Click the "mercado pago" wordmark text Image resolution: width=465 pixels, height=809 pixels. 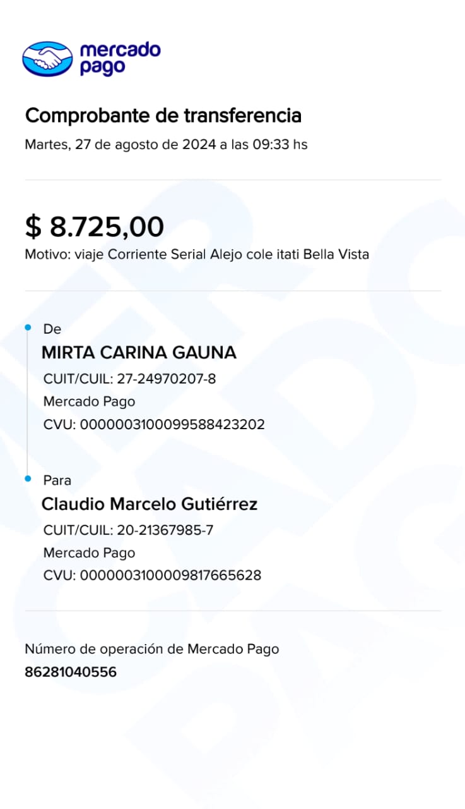pos(120,59)
